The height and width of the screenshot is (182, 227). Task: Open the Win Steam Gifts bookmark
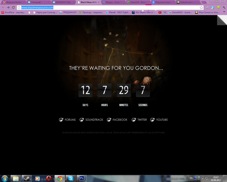pos(144,12)
